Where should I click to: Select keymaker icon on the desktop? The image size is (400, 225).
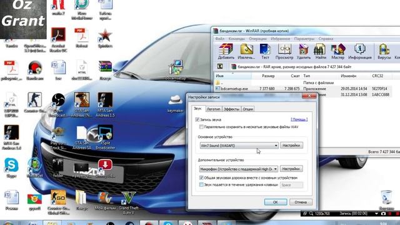[176, 103]
